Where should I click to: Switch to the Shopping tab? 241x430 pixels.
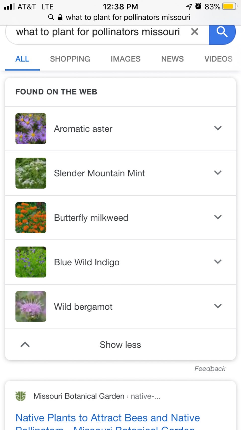pyautogui.click(x=70, y=59)
